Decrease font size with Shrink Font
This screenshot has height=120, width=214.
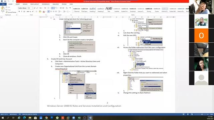click(x=37, y=8)
